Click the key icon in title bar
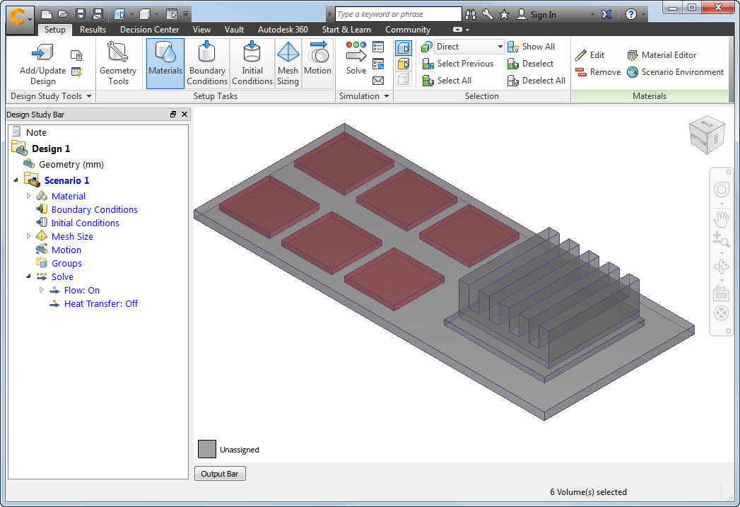 coord(488,15)
